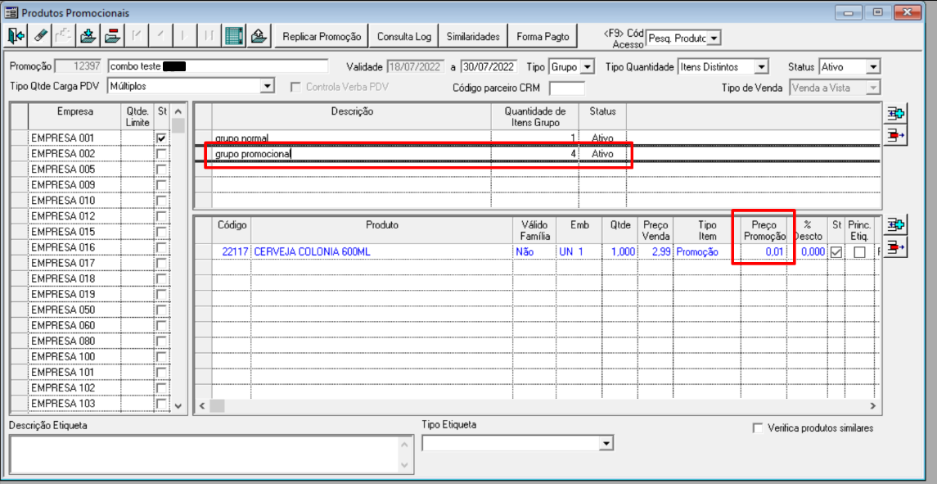Screen dimensions: 937x484
Task: Click the eraser clear icon
Action: pos(41,37)
